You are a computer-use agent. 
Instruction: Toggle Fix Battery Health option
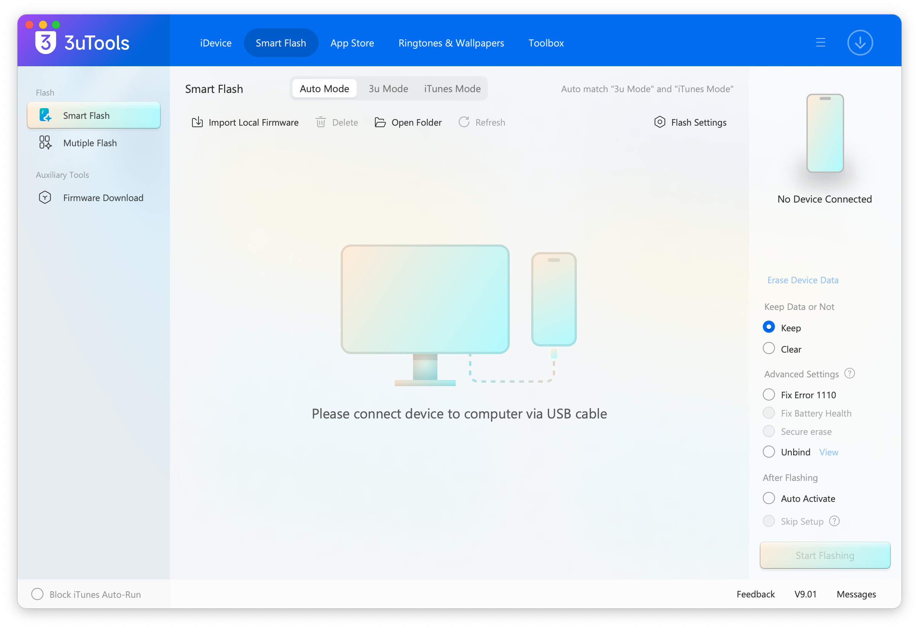(x=769, y=413)
